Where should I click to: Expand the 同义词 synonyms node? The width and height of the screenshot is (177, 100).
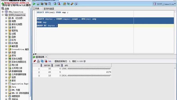point(6,65)
